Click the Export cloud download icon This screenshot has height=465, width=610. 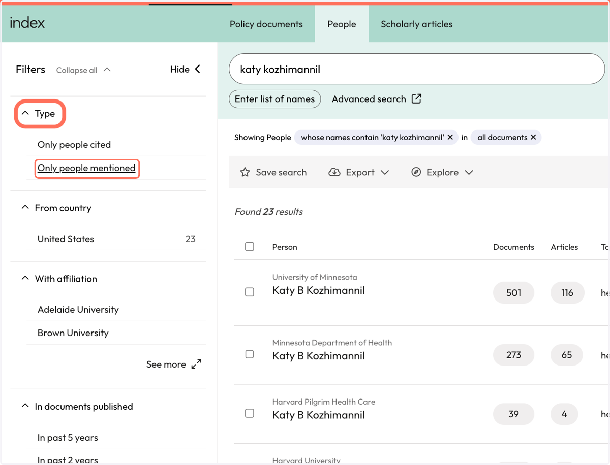click(x=334, y=172)
